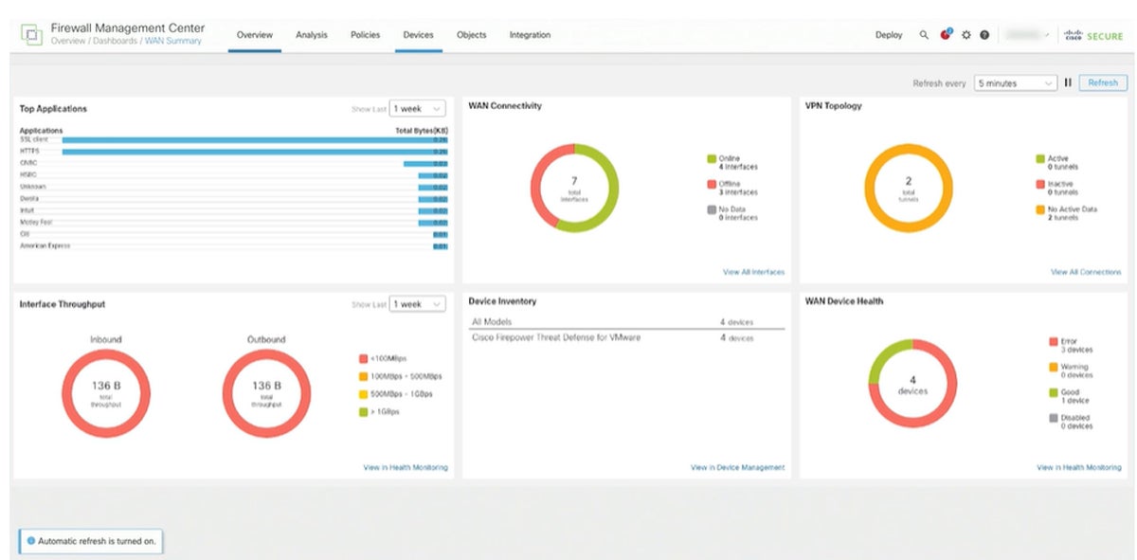1137x560 pixels.
Task: Open the Refresh every interval dropdown
Action: 1014,82
